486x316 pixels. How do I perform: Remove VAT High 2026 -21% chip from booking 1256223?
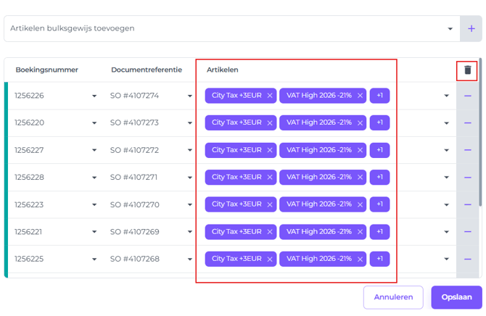[360, 205]
